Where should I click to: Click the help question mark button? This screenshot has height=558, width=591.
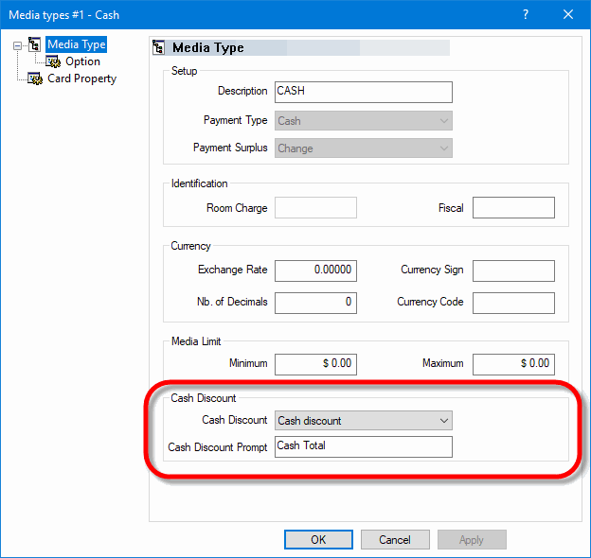526,14
